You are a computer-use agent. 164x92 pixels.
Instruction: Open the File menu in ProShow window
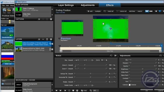pyautogui.click(x=3, y=5)
